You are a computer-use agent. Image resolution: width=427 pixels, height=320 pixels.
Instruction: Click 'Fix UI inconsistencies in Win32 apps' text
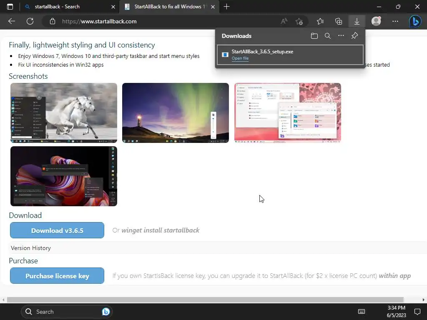pyautogui.click(x=61, y=65)
